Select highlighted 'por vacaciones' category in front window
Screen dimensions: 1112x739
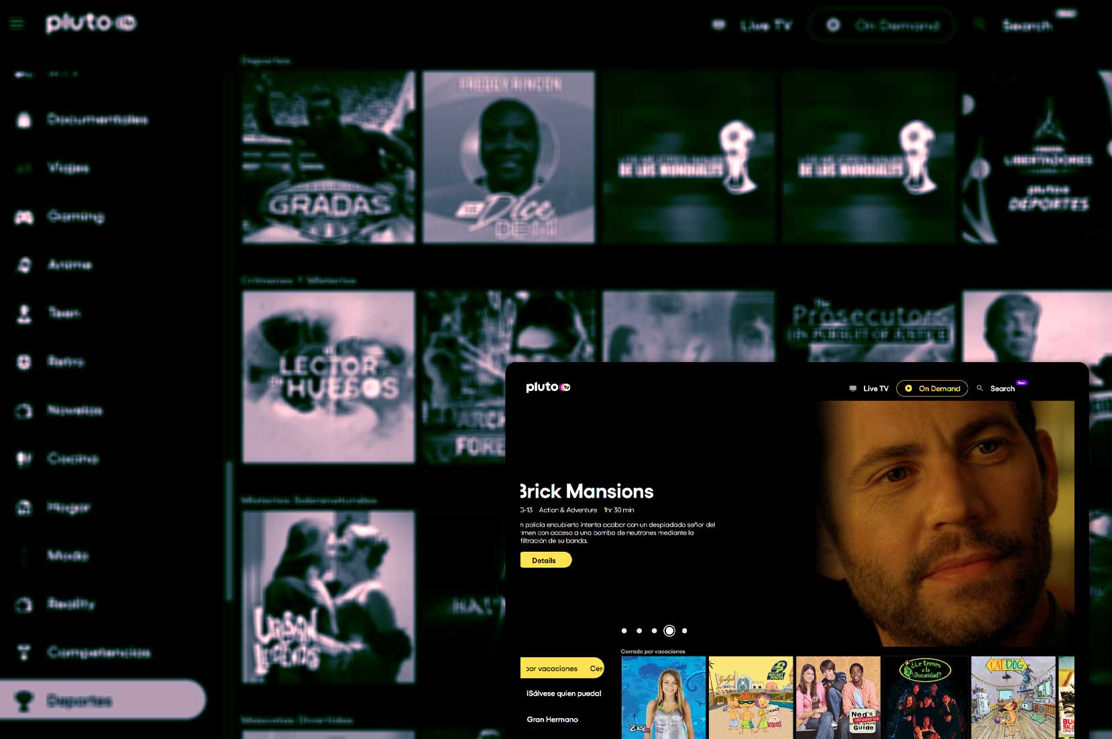(562, 668)
